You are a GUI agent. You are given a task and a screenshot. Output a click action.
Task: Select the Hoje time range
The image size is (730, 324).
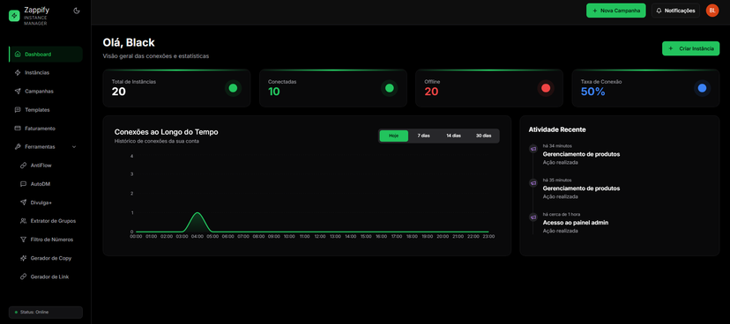394,136
